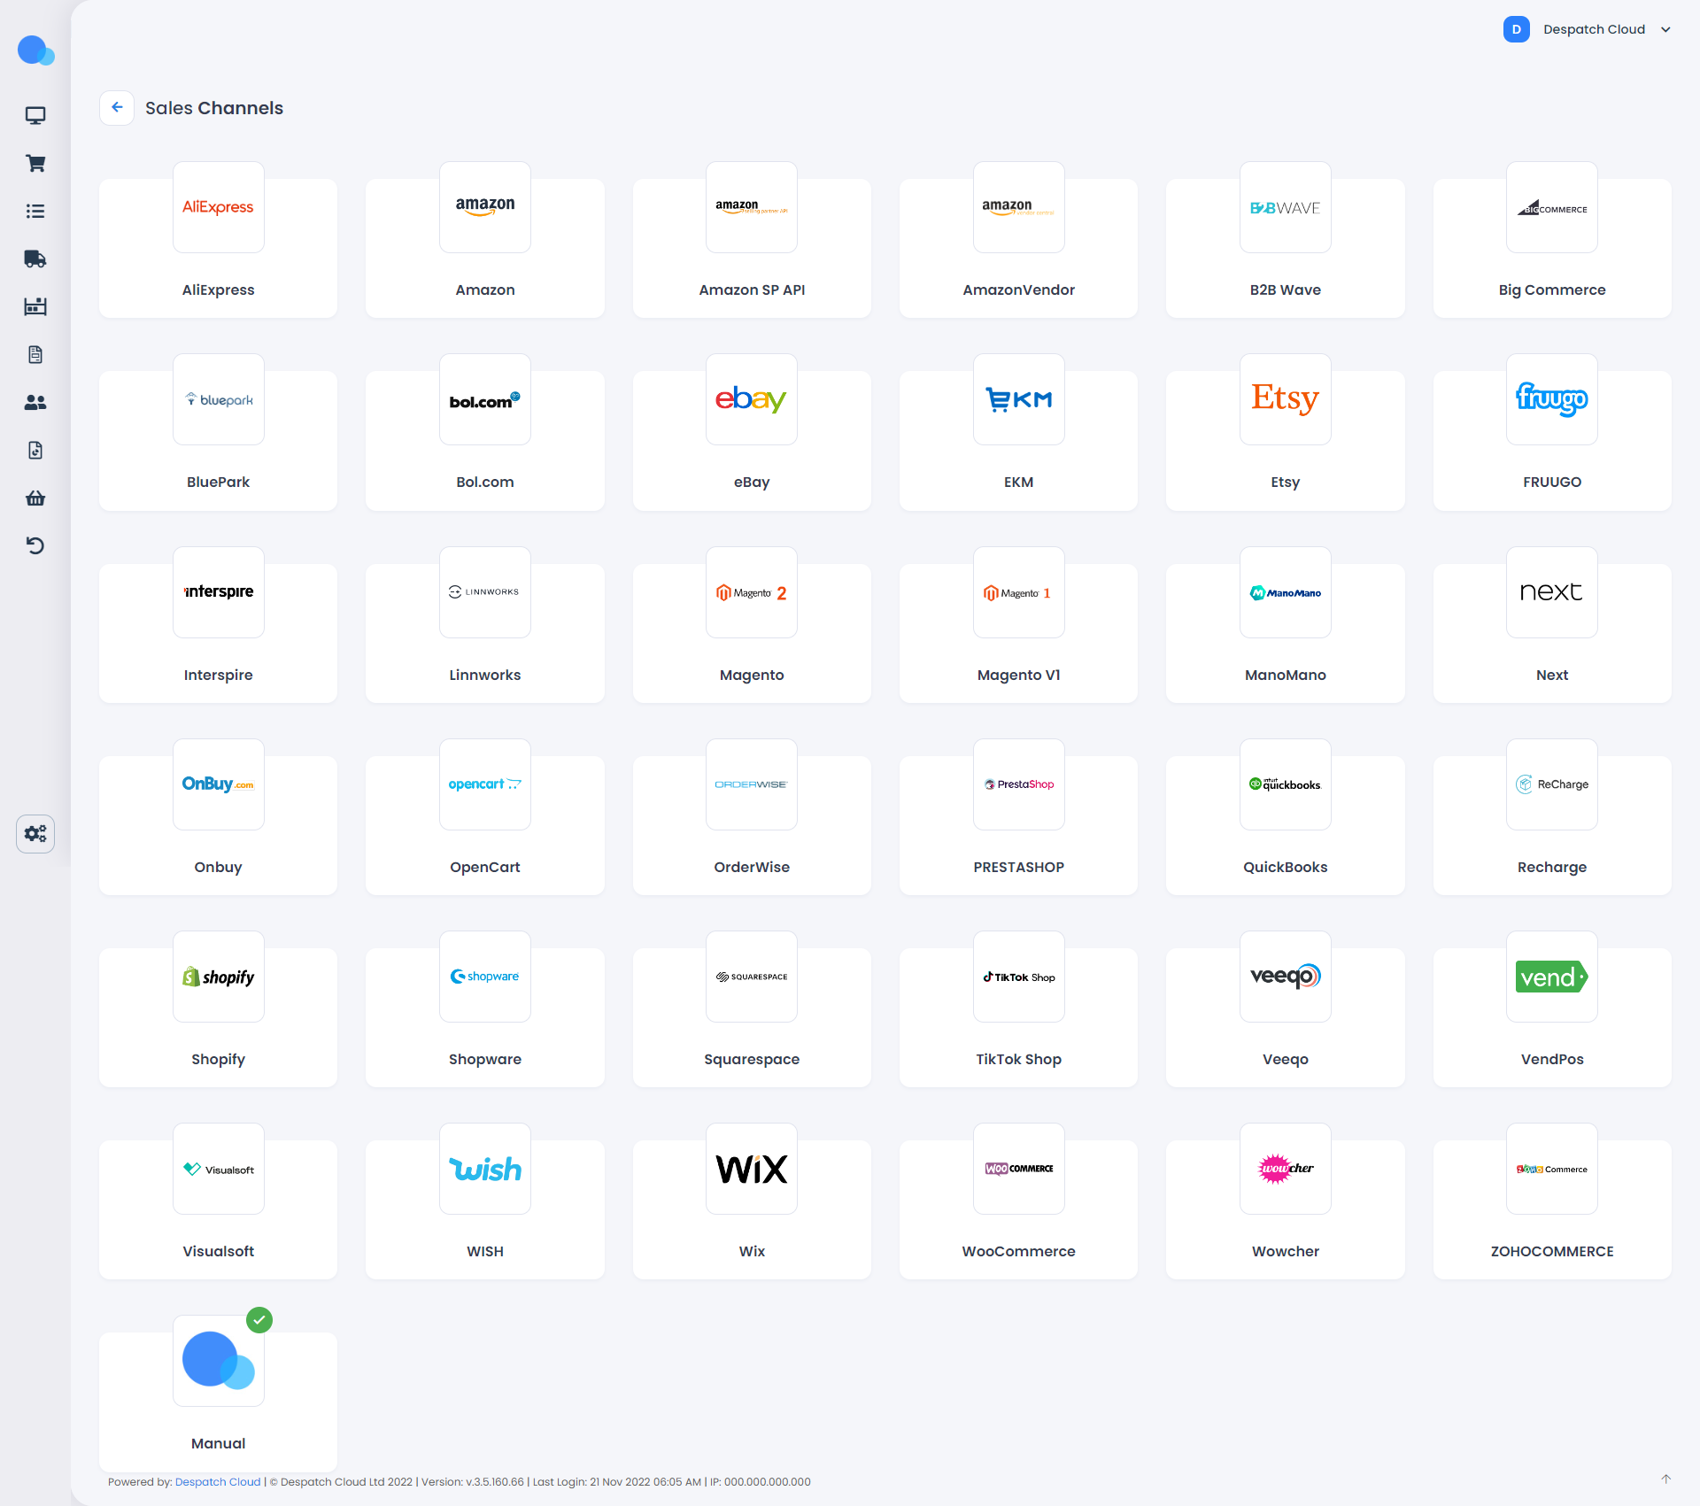The image size is (1700, 1506).
Task: Open inventory using the warehouse rack icon
Action: click(x=35, y=306)
